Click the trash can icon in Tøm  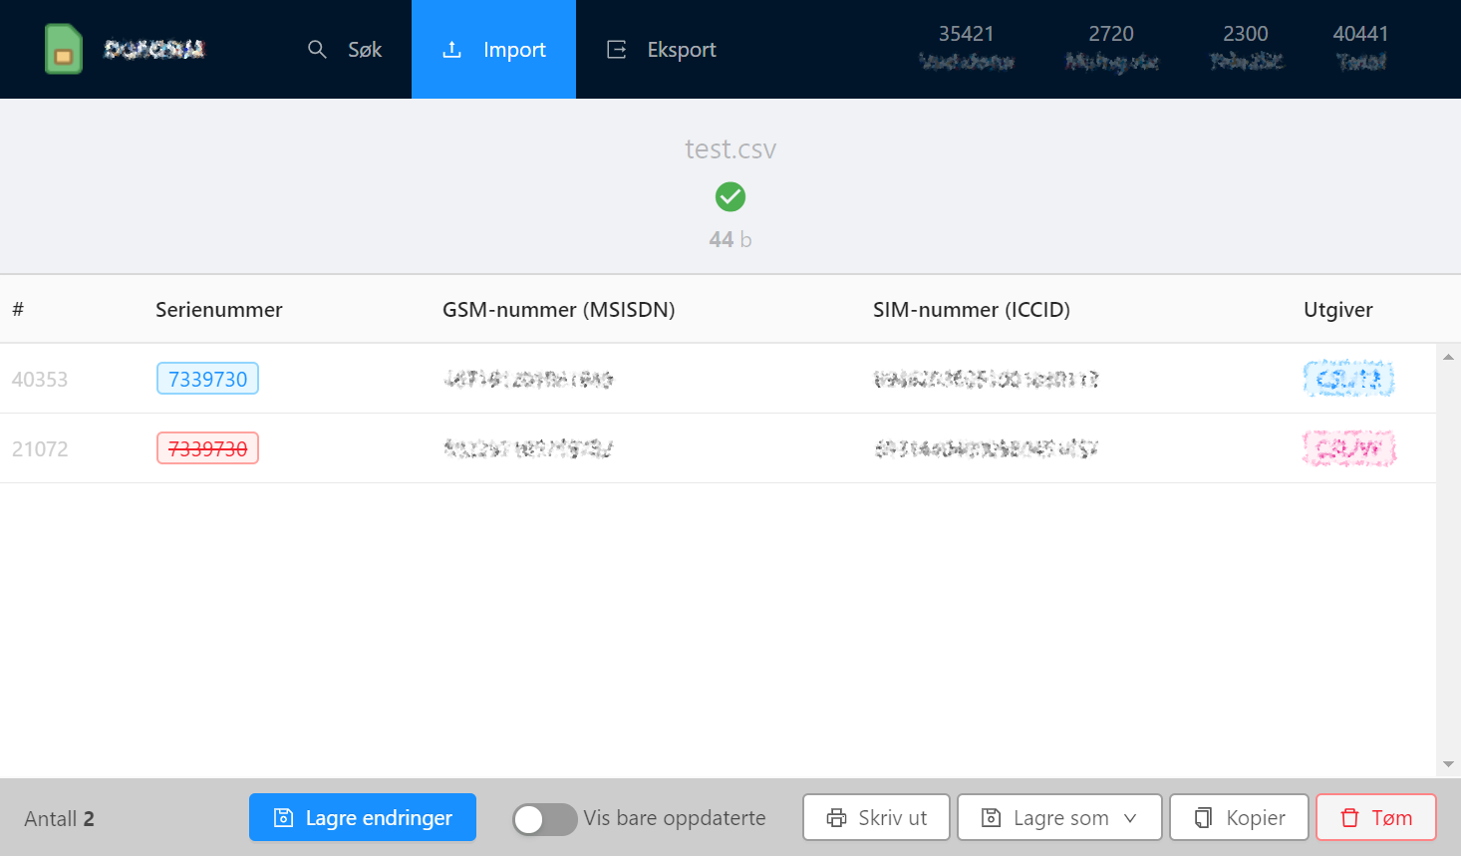tap(1349, 818)
